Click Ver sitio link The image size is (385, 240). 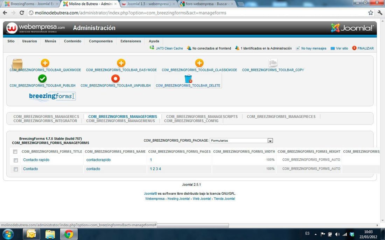coord(342,48)
